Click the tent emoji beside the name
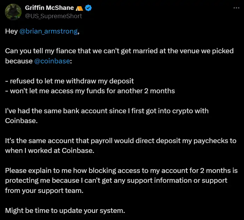 coord(79,8)
